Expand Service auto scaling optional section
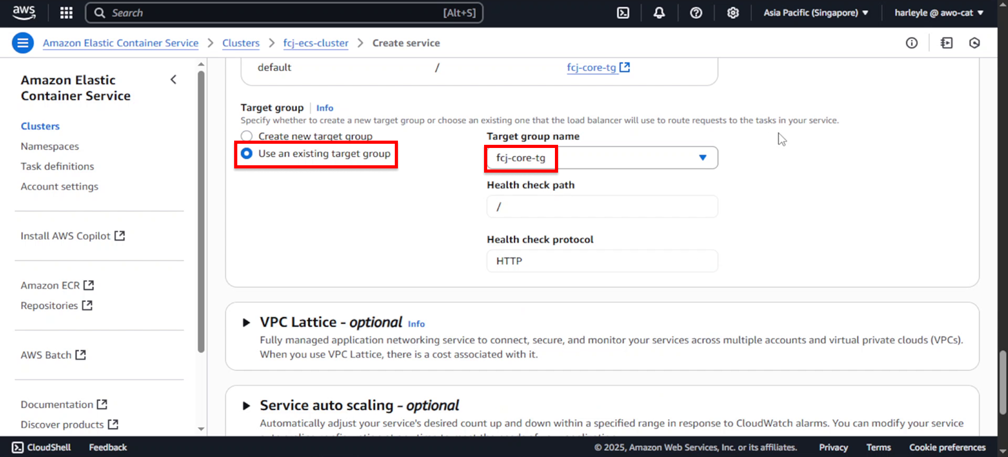 [246, 406]
